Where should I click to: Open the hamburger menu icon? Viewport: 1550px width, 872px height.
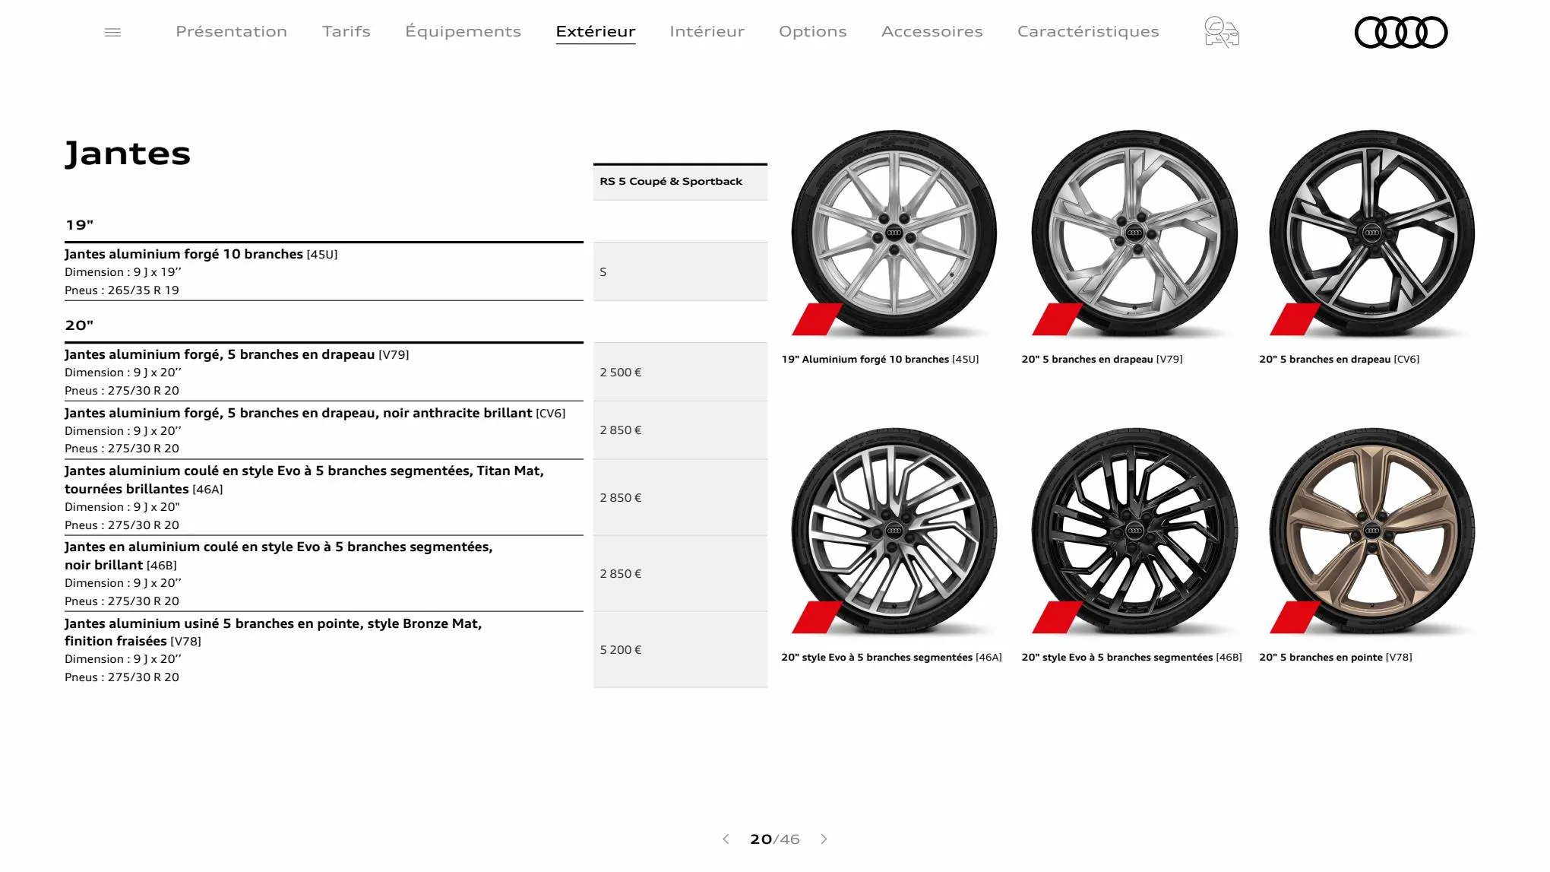[112, 32]
